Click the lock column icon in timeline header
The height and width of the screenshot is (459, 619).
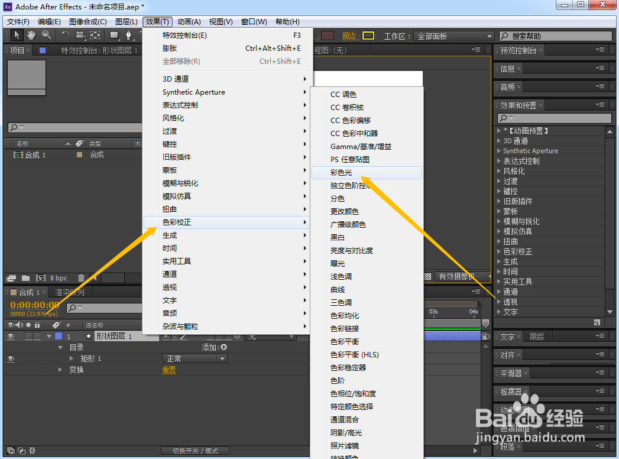tap(37, 325)
